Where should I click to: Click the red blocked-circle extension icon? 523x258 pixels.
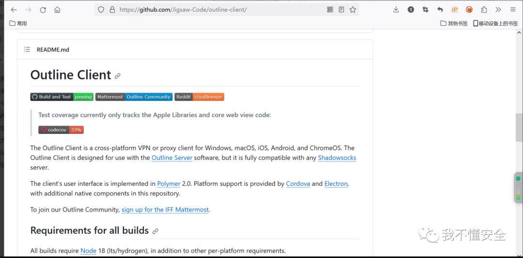click(469, 10)
